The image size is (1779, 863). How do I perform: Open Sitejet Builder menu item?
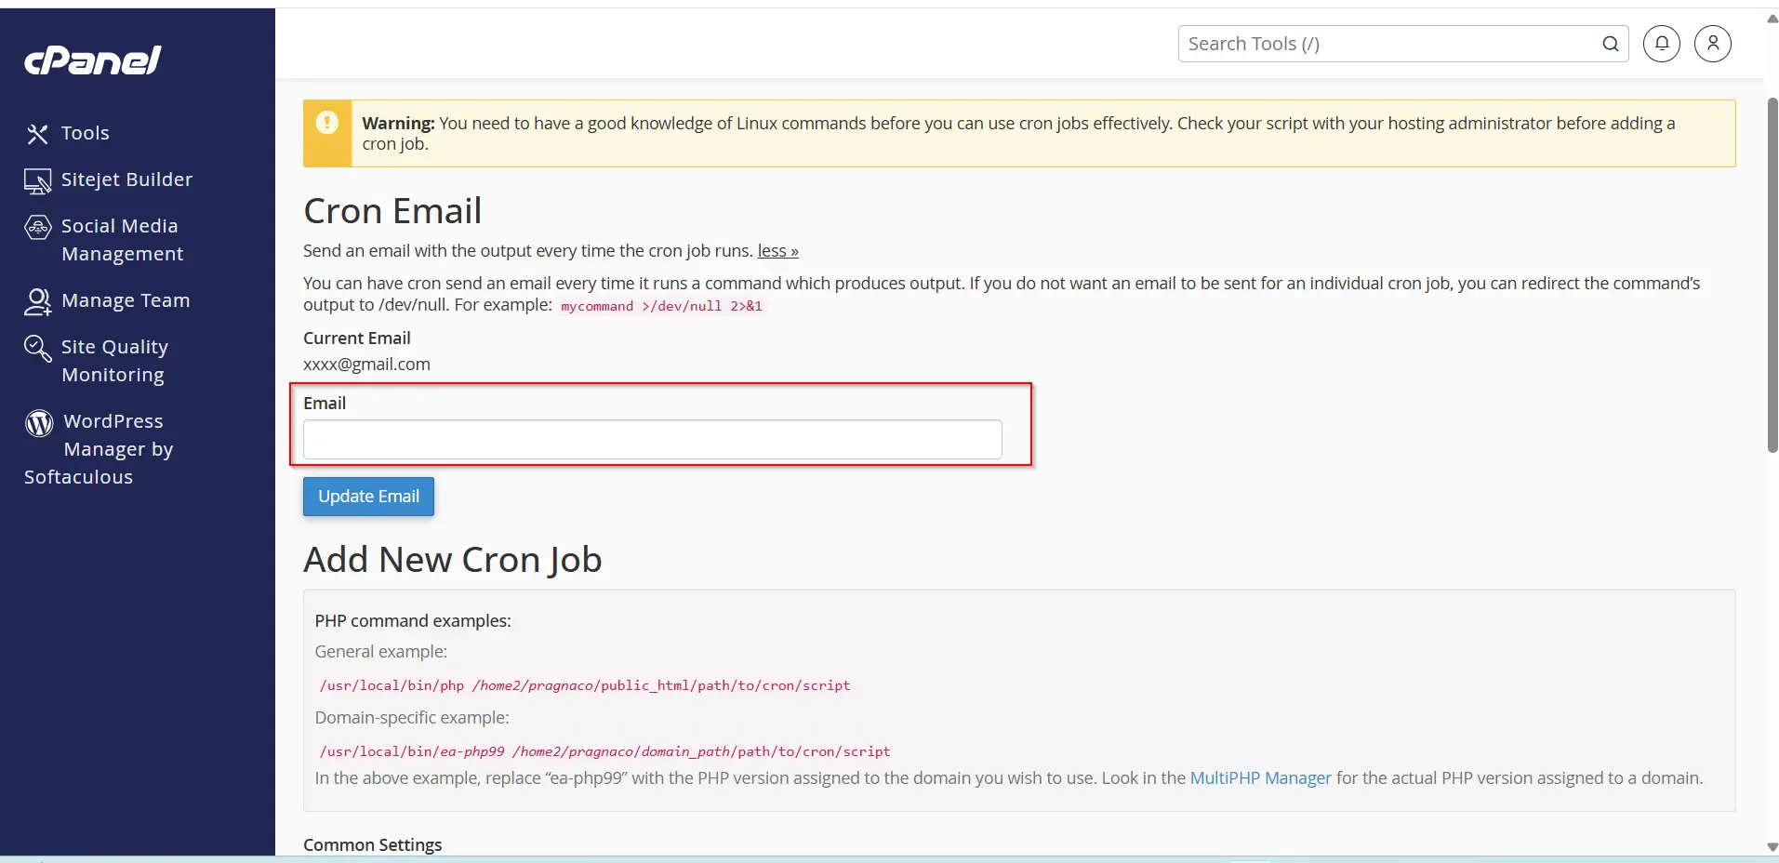point(127,179)
